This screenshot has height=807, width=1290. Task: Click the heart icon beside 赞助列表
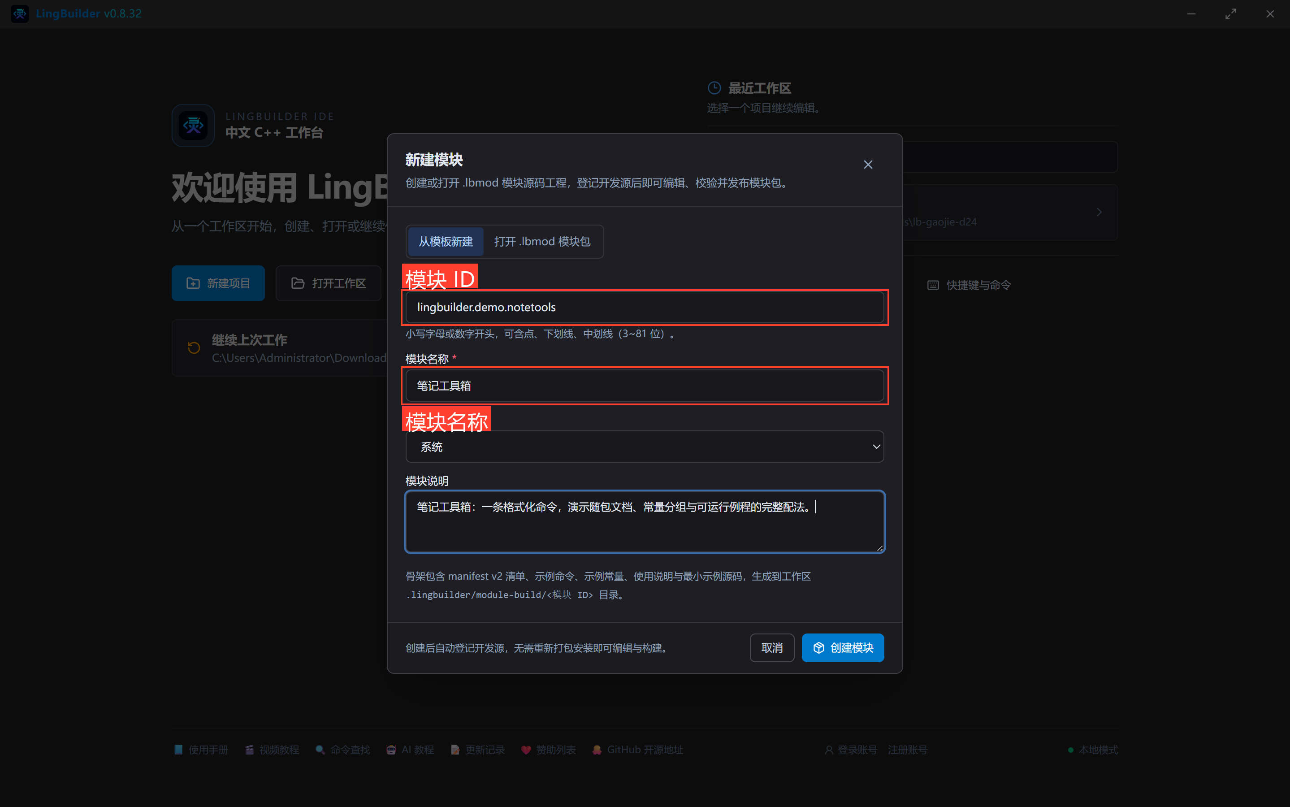click(x=526, y=750)
